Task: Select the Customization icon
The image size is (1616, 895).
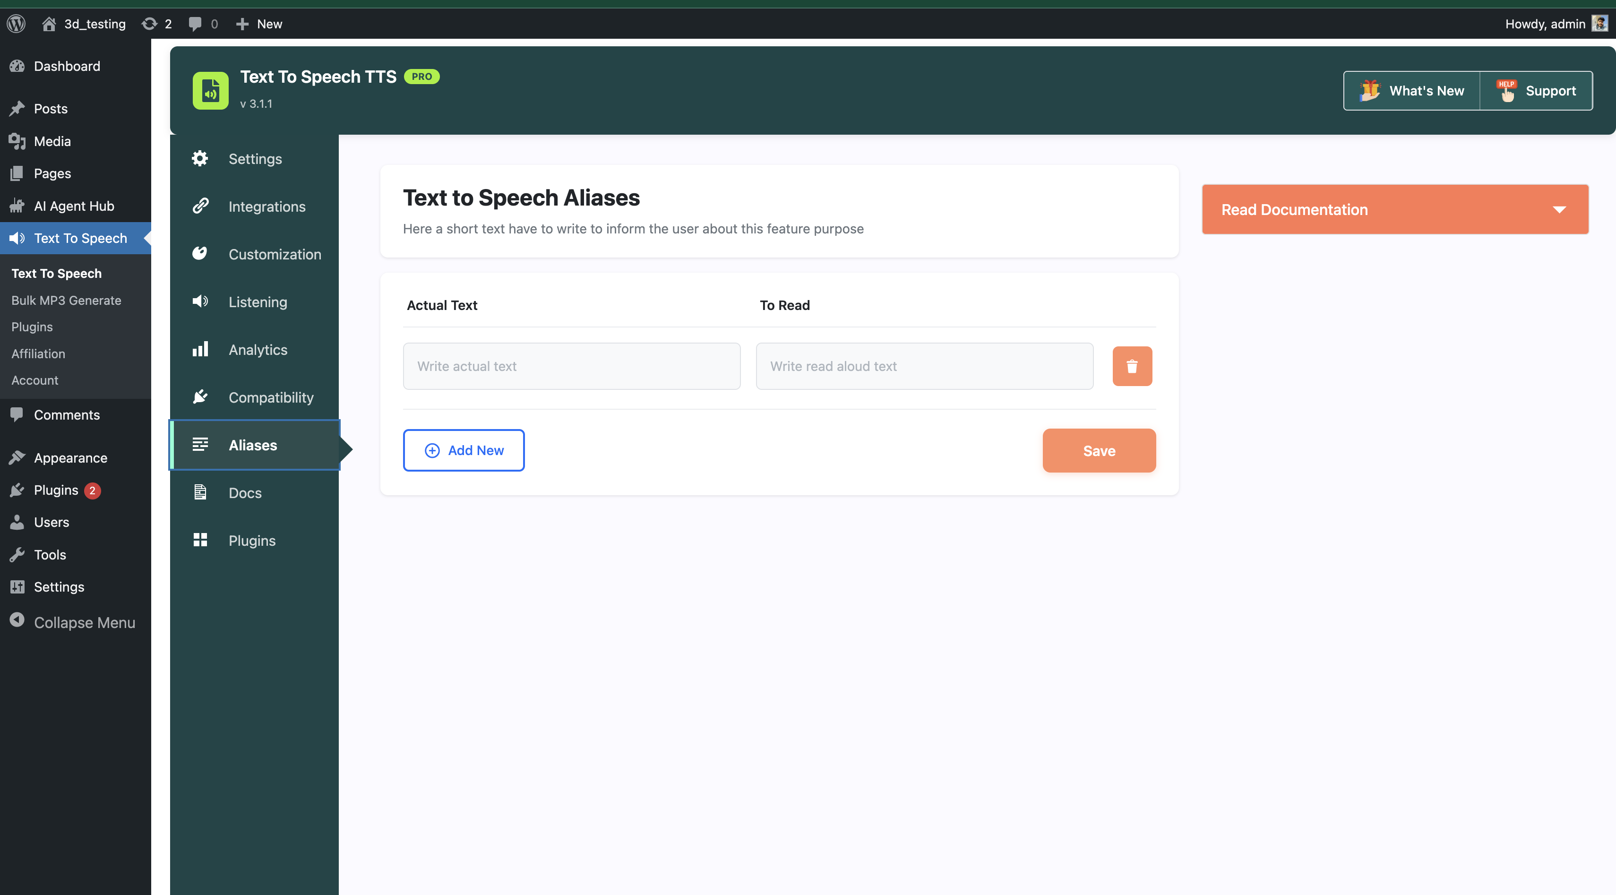Action: click(199, 253)
